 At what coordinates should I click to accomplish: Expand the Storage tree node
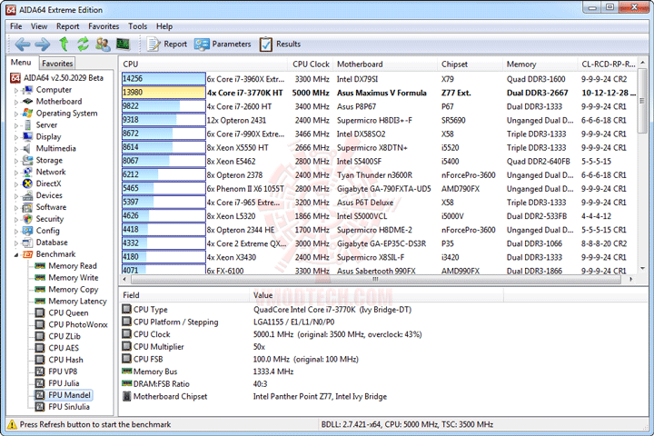[16, 161]
